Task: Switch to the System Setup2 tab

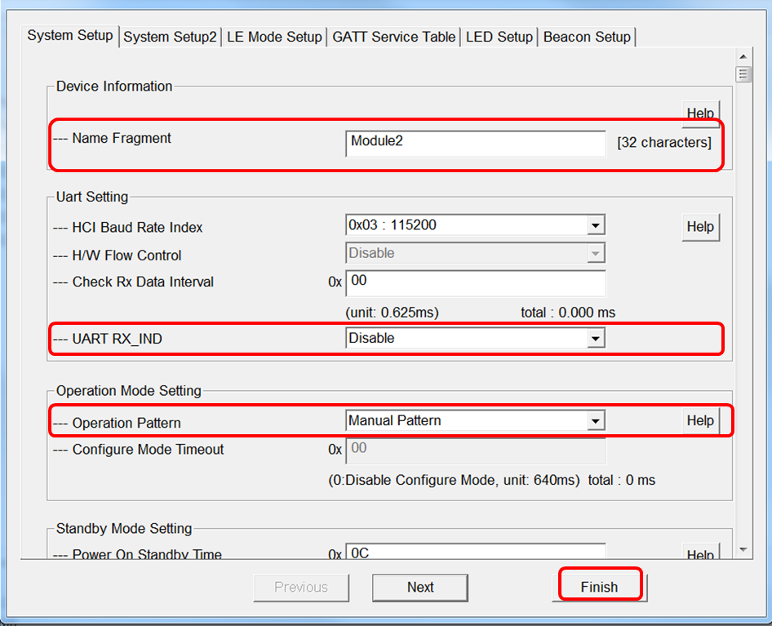Action: 170,37
